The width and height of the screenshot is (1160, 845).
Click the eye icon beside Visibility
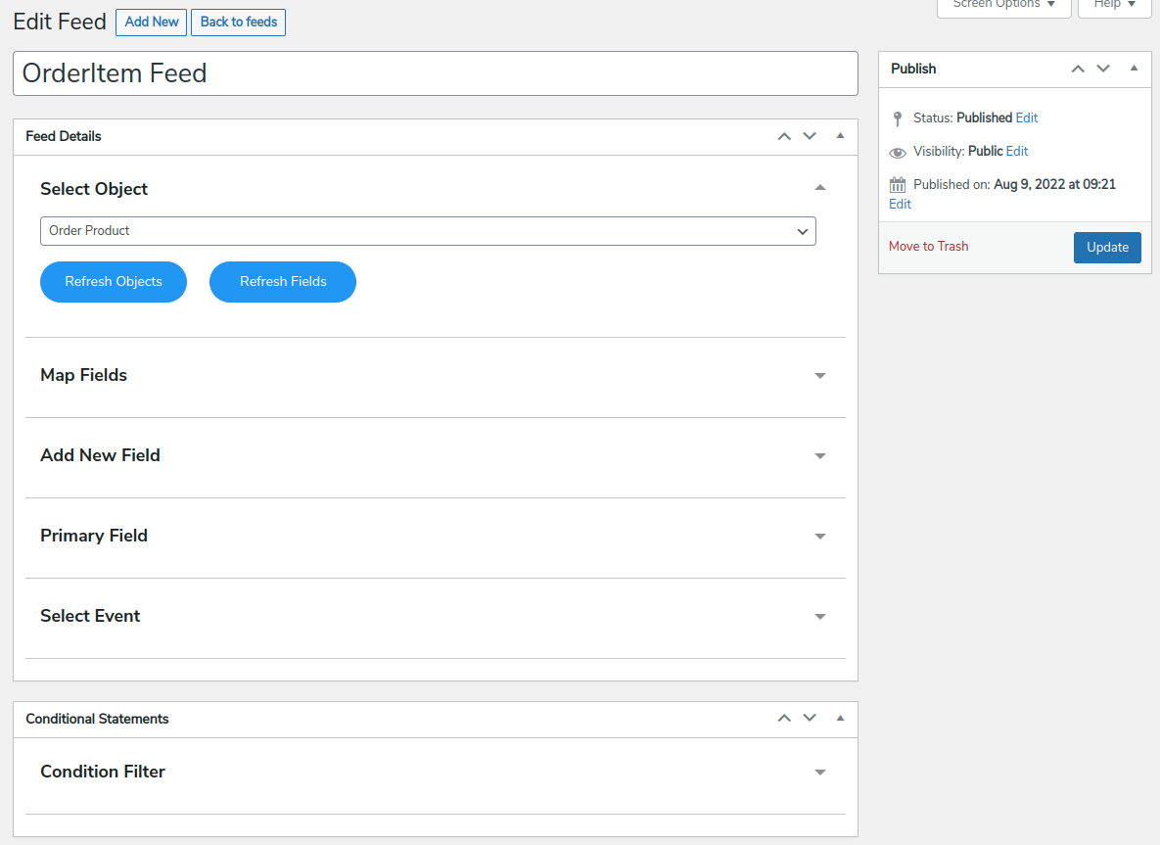tap(898, 152)
